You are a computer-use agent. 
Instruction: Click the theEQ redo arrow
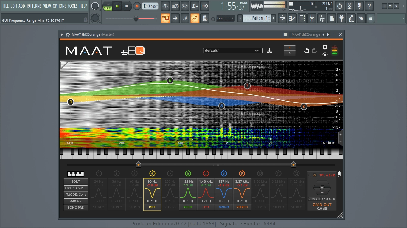[x=314, y=51]
